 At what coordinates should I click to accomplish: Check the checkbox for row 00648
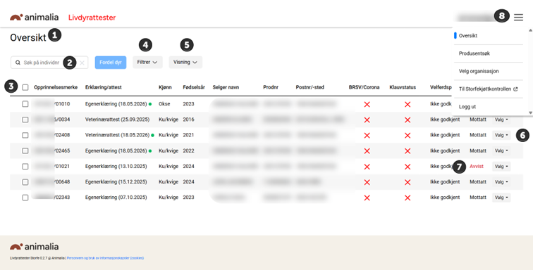[25, 182]
